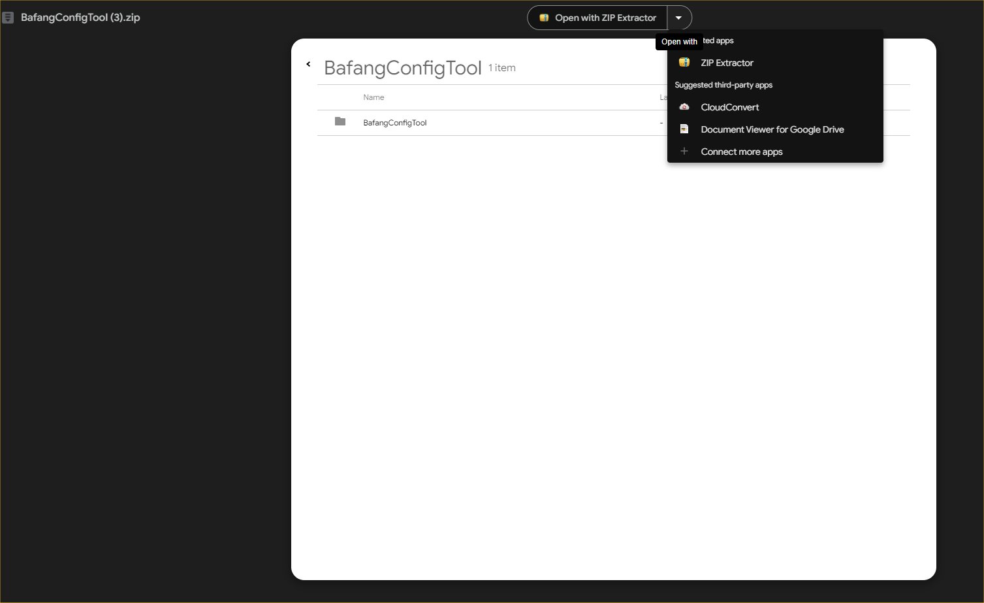This screenshot has width=984, height=603.
Task: Click the Suggested third-party apps label
Action: (x=723, y=85)
